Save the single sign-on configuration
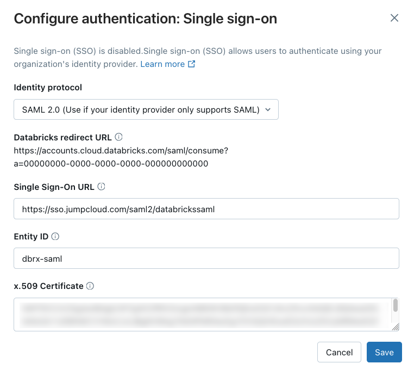 (x=384, y=352)
